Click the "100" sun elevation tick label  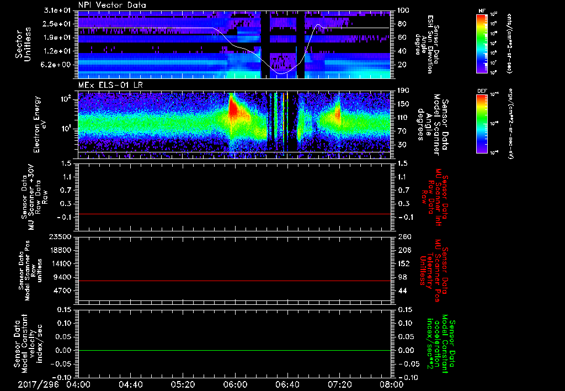403,10
